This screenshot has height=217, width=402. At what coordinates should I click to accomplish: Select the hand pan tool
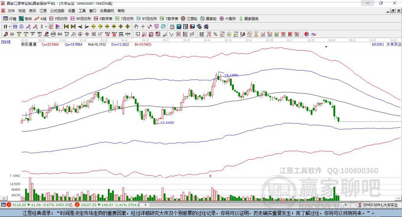point(136,27)
